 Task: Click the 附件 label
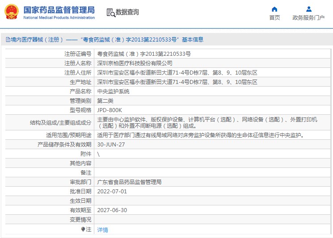(x=86, y=154)
